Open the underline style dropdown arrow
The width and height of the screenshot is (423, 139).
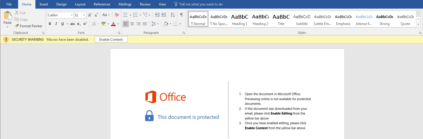click(67, 24)
